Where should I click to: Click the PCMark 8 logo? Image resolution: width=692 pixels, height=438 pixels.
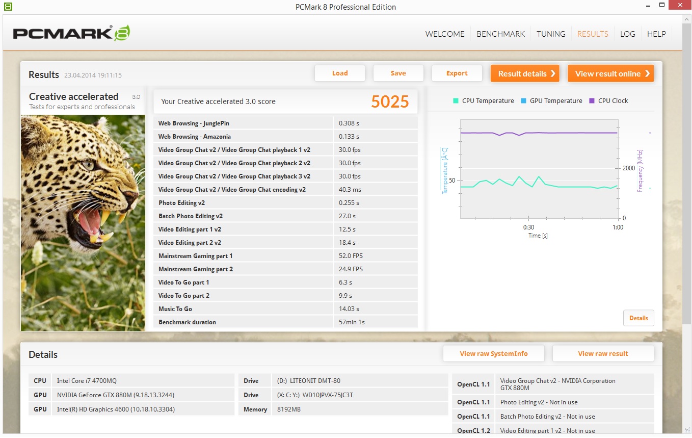[71, 33]
